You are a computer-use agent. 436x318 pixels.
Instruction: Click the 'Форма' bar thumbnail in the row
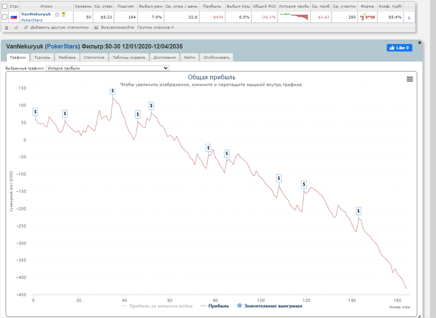click(367, 17)
